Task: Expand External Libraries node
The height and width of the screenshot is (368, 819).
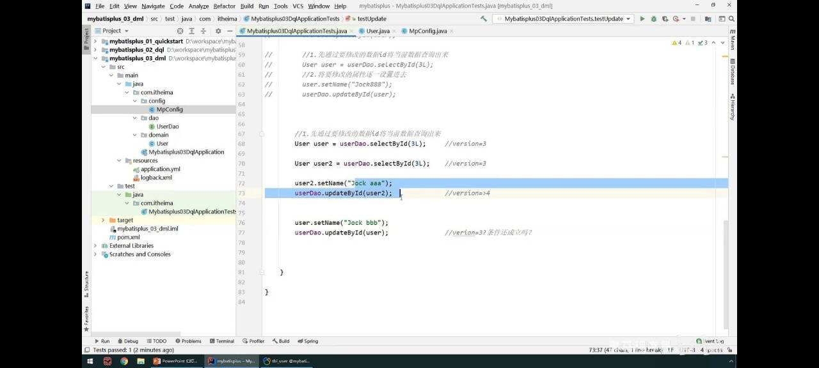Action: [x=95, y=245]
